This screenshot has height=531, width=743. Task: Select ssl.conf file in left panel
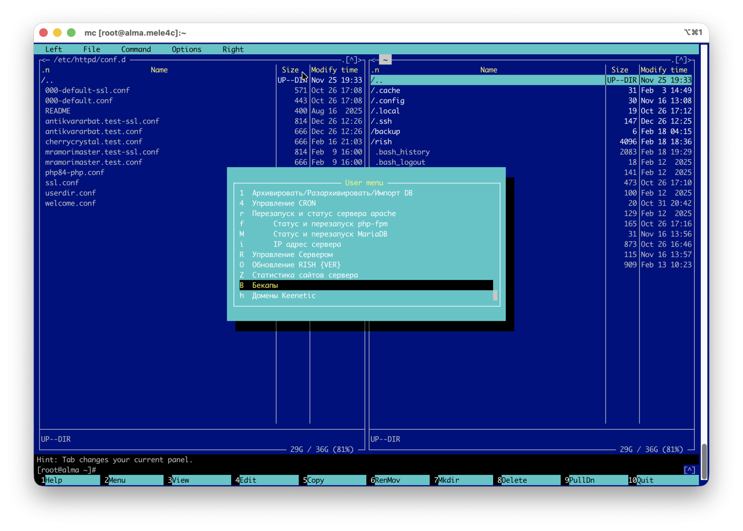(62, 183)
